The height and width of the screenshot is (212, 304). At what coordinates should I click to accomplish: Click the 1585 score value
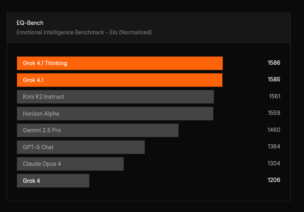coord(274,79)
